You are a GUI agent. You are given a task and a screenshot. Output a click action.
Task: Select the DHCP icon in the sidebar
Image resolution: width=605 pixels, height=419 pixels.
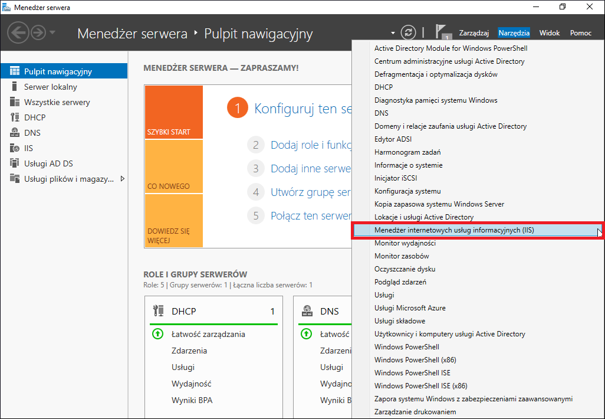point(15,117)
